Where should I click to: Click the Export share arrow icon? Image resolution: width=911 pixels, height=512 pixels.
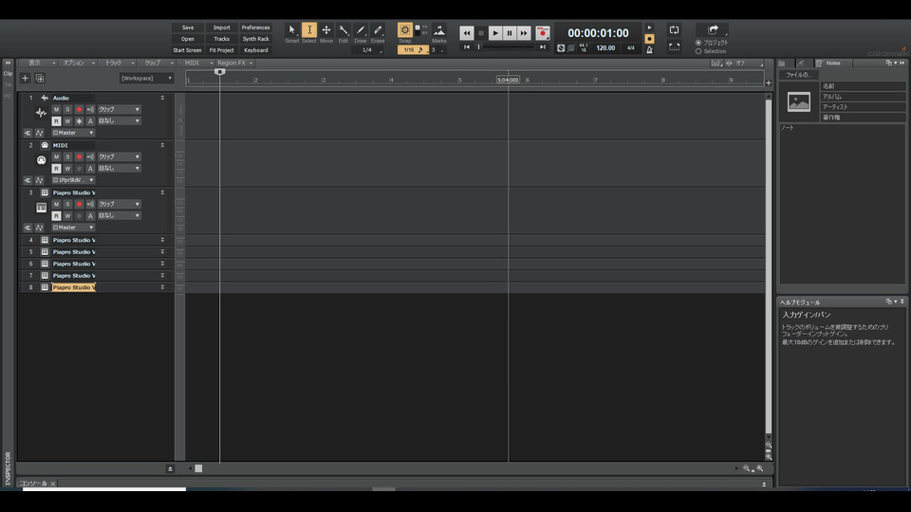[x=713, y=29]
